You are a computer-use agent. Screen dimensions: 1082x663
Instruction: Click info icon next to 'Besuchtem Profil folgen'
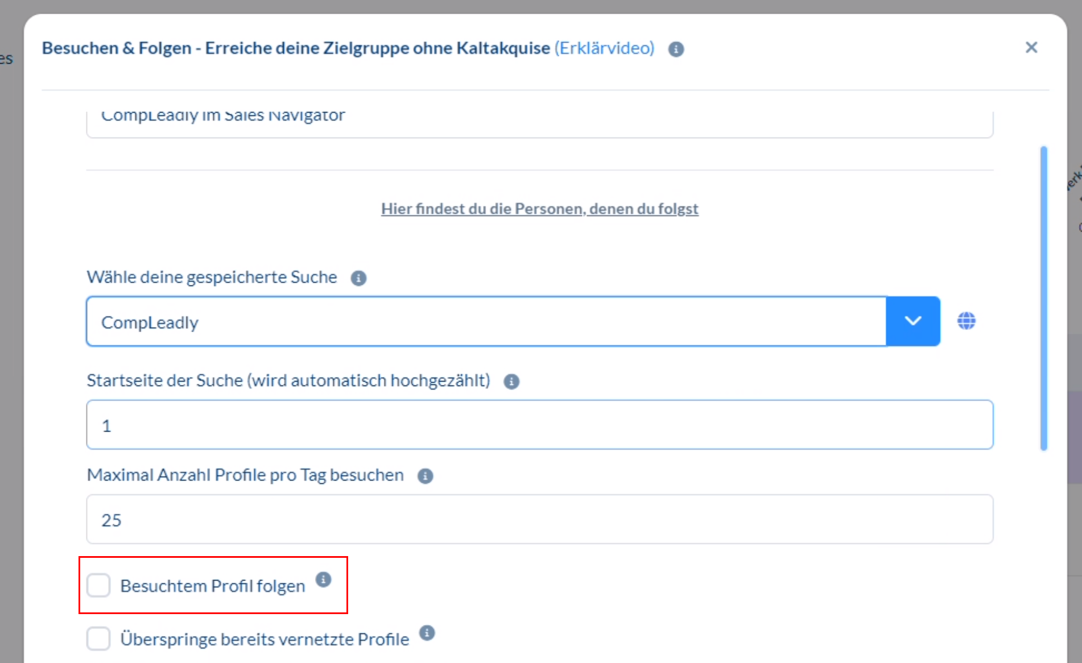(324, 579)
